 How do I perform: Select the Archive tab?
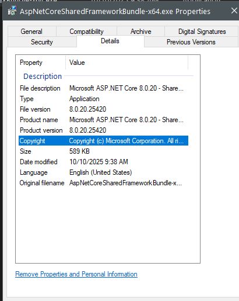[140, 32]
